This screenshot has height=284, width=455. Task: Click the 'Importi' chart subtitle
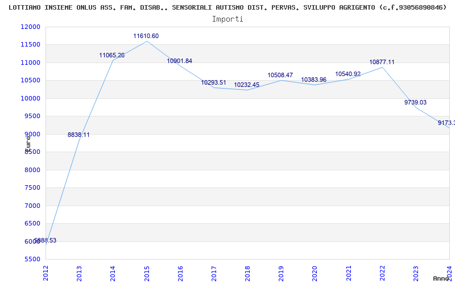[227, 19]
